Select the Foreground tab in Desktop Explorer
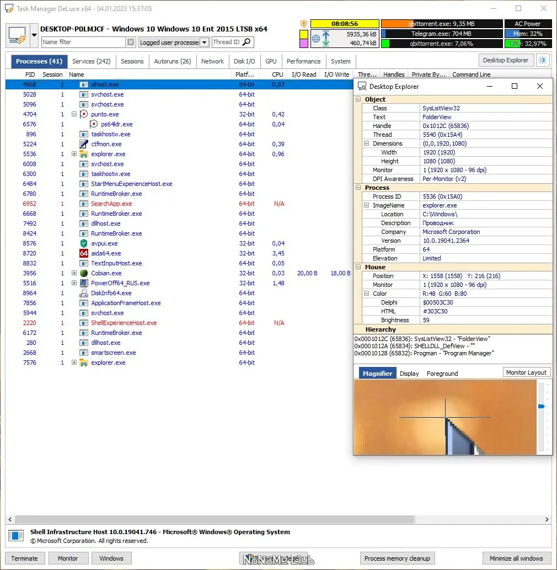Viewport: 557px width, 570px height. (x=442, y=374)
